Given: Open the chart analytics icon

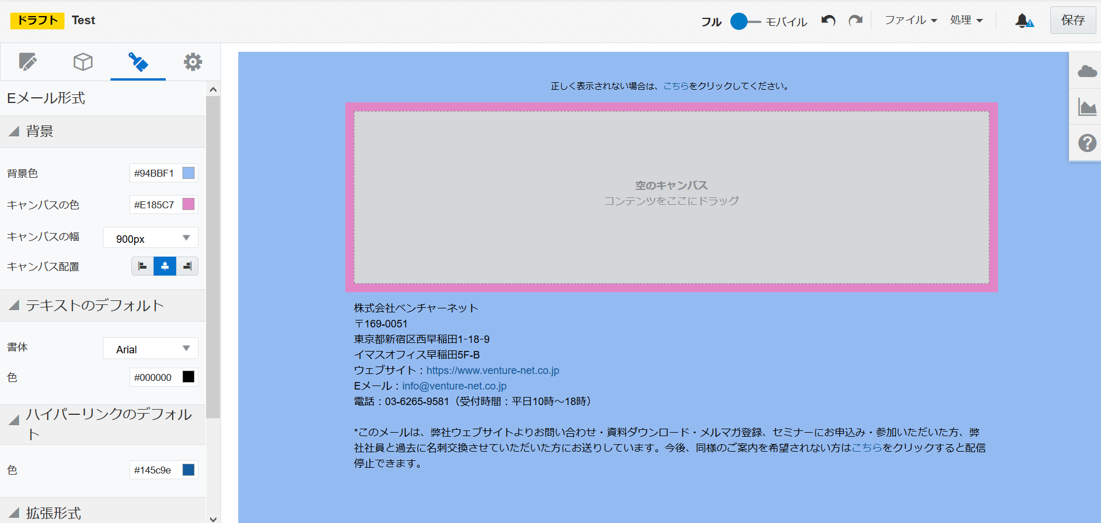Looking at the screenshot, I should (1087, 107).
